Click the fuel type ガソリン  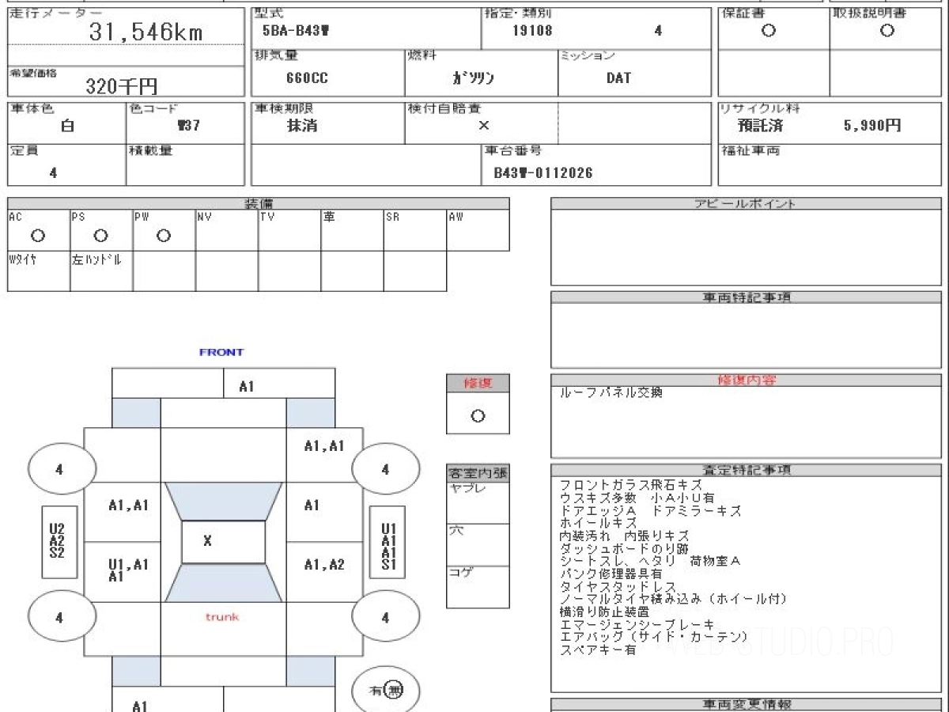tap(473, 78)
